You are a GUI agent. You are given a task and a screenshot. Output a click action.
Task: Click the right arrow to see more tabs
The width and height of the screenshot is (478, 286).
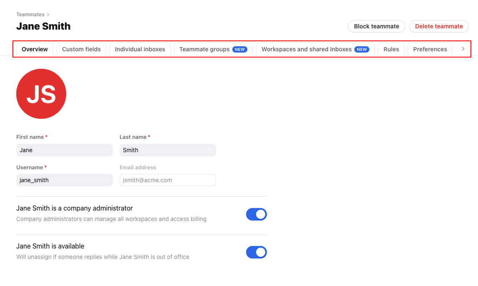click(x=463, y=49)
